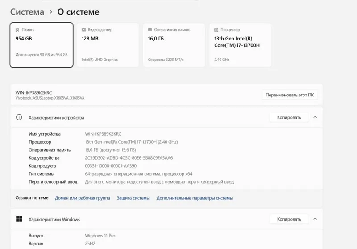357x249 pixels.
Task: Click the Windows logo beside Характеристики Windows
Action: (19, 219)
